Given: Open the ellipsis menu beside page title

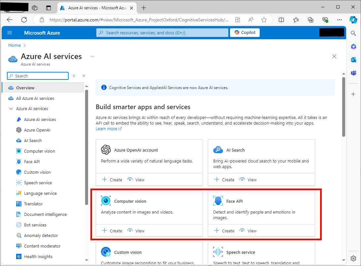Looking at the screenshot, I should (92, 56).
